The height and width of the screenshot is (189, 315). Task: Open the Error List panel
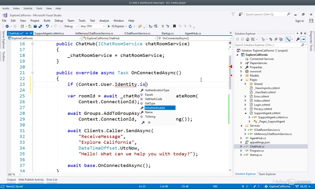pos(52,180)
